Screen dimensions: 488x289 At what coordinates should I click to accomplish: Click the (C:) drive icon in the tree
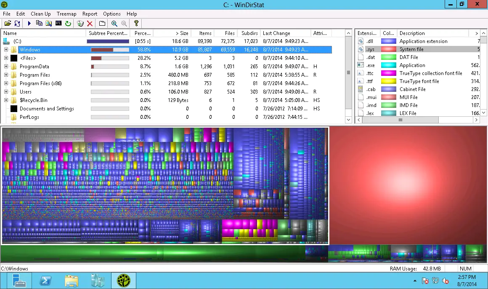(x=6, y=41)
